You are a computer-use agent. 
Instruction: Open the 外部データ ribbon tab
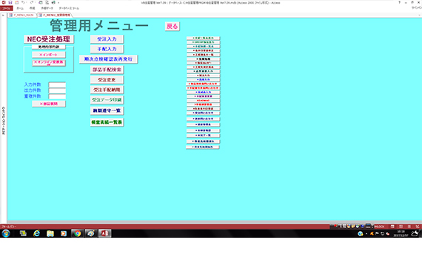pos(47,8)
